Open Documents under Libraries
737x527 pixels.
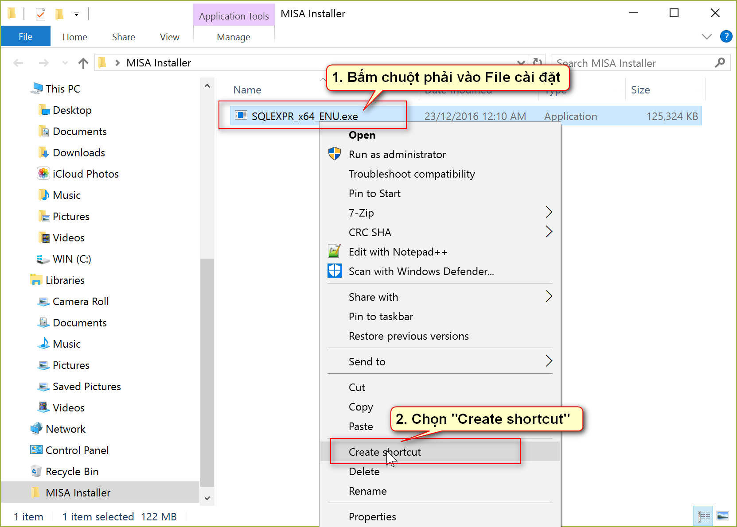point(80,322)
